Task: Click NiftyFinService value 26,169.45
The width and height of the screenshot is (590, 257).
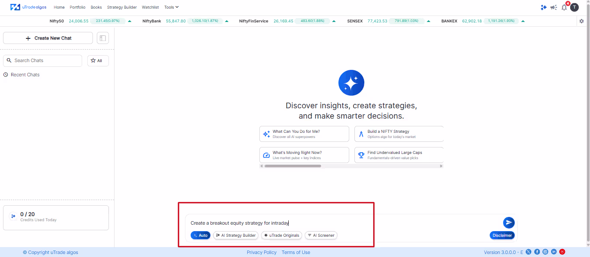Action: click(x=284, y=21)
